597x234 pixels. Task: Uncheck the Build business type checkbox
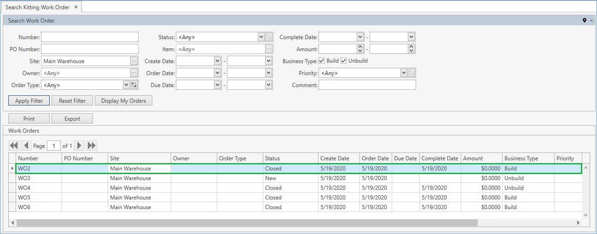click(322, 61)
